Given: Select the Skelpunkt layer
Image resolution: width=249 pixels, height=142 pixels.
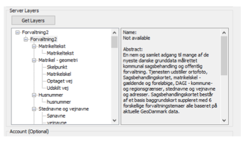Looking at the screenshot, I should tap(57, 67).
